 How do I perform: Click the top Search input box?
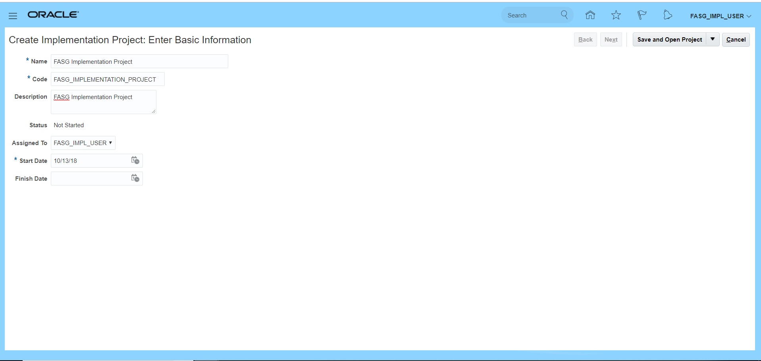530,15
